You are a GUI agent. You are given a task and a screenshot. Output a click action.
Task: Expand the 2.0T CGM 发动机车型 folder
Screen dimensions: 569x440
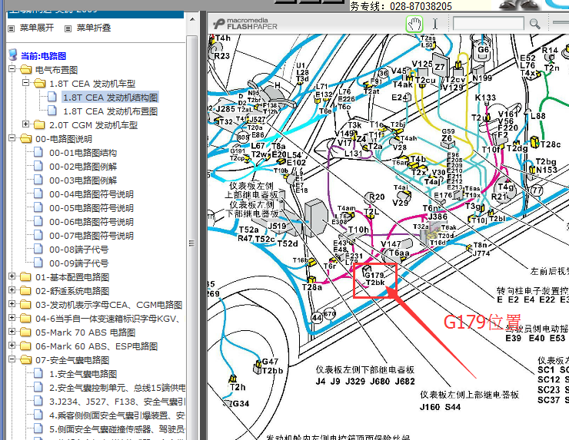coord(26,124)
